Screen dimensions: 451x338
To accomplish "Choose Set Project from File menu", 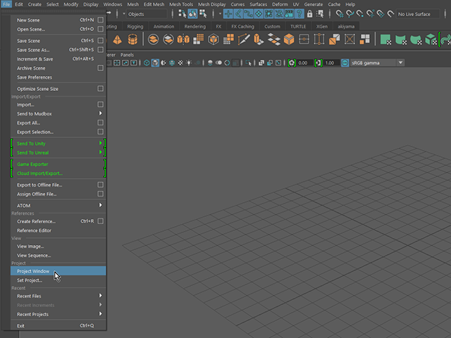I will coord(58,280).
